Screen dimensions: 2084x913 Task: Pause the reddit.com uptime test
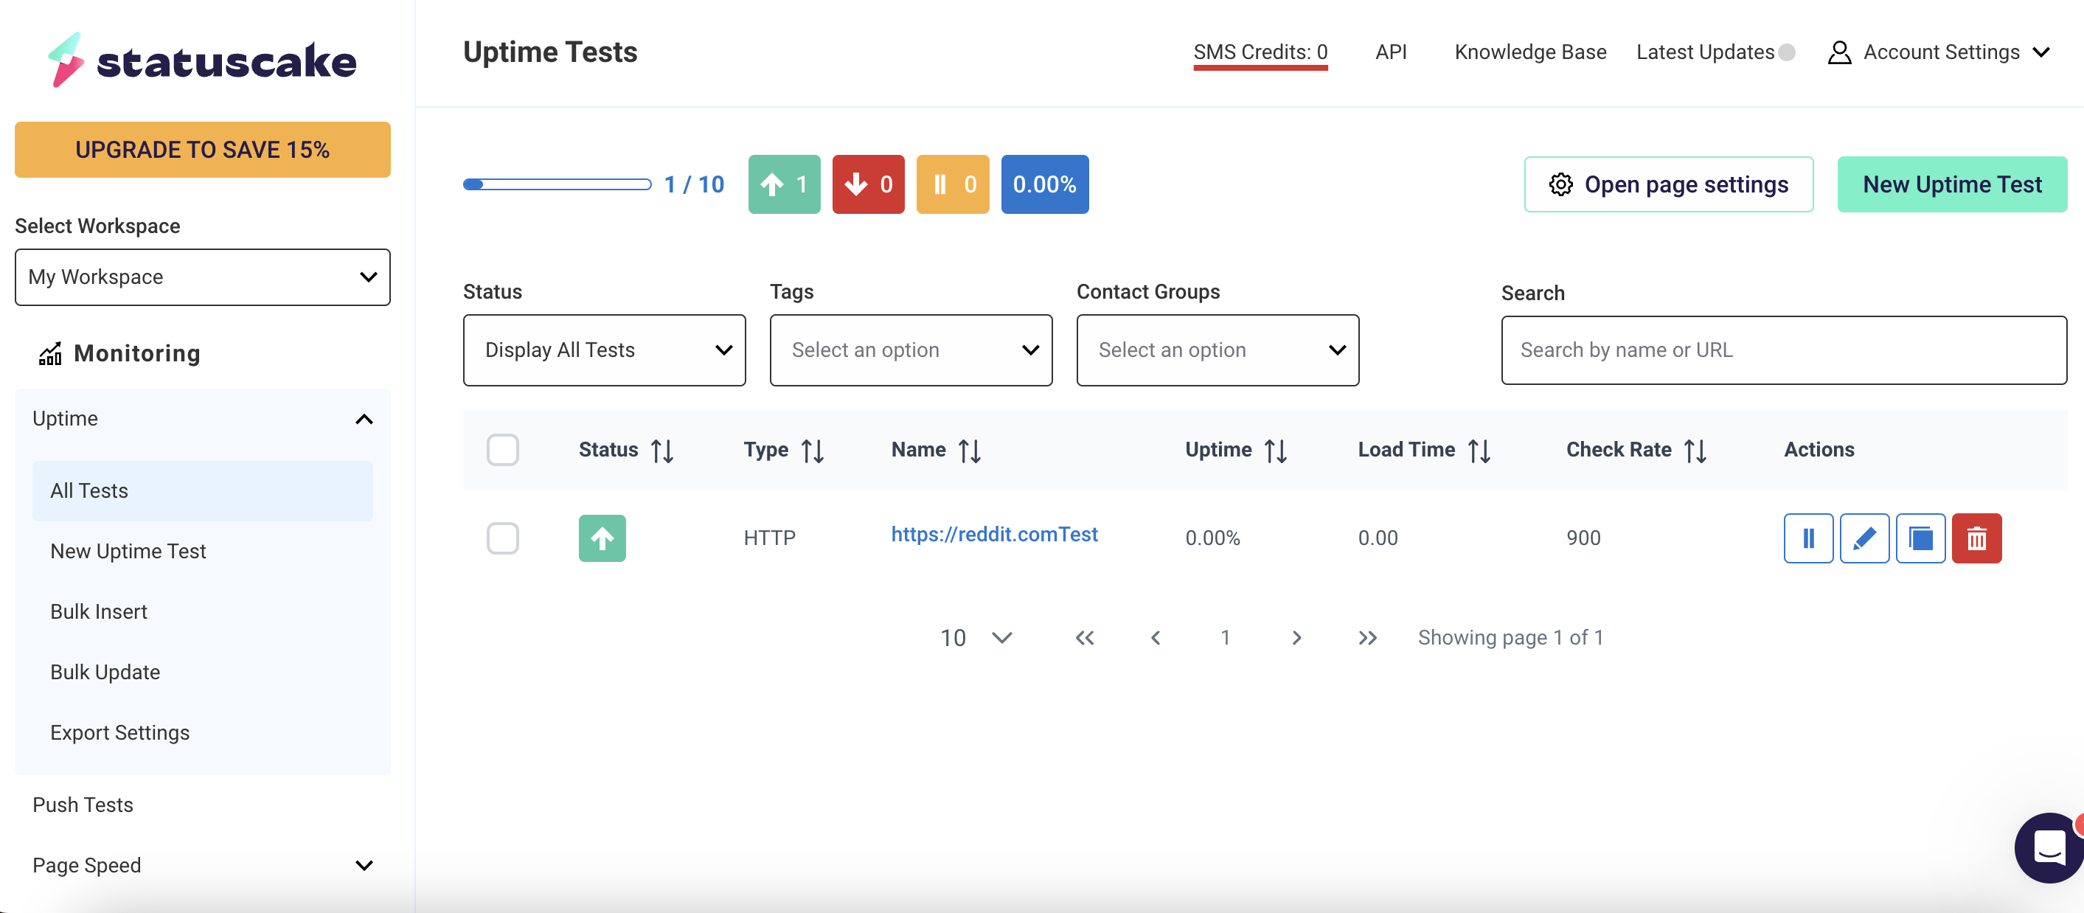1809,538
